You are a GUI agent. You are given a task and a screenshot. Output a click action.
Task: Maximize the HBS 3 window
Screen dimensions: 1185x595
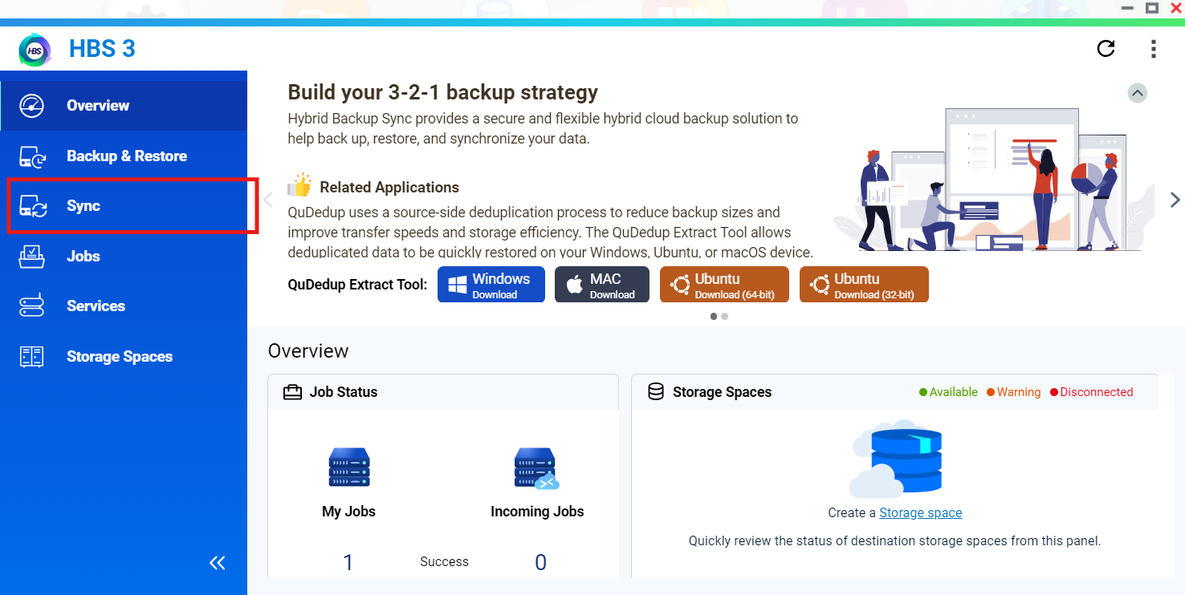[1152, 7]
